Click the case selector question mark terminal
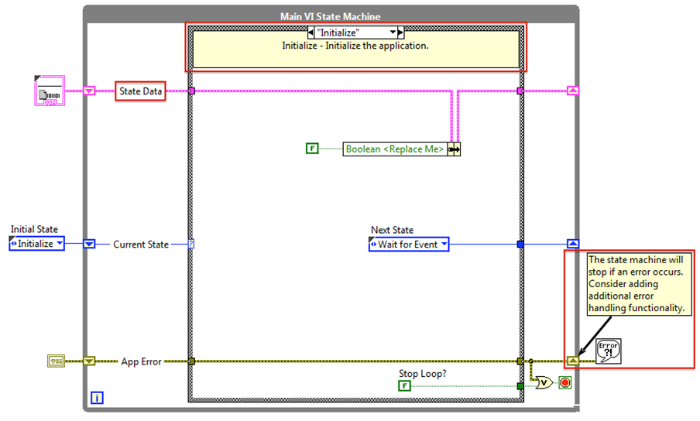This screenshot has width=700, height=421. [x=191, y=244]
